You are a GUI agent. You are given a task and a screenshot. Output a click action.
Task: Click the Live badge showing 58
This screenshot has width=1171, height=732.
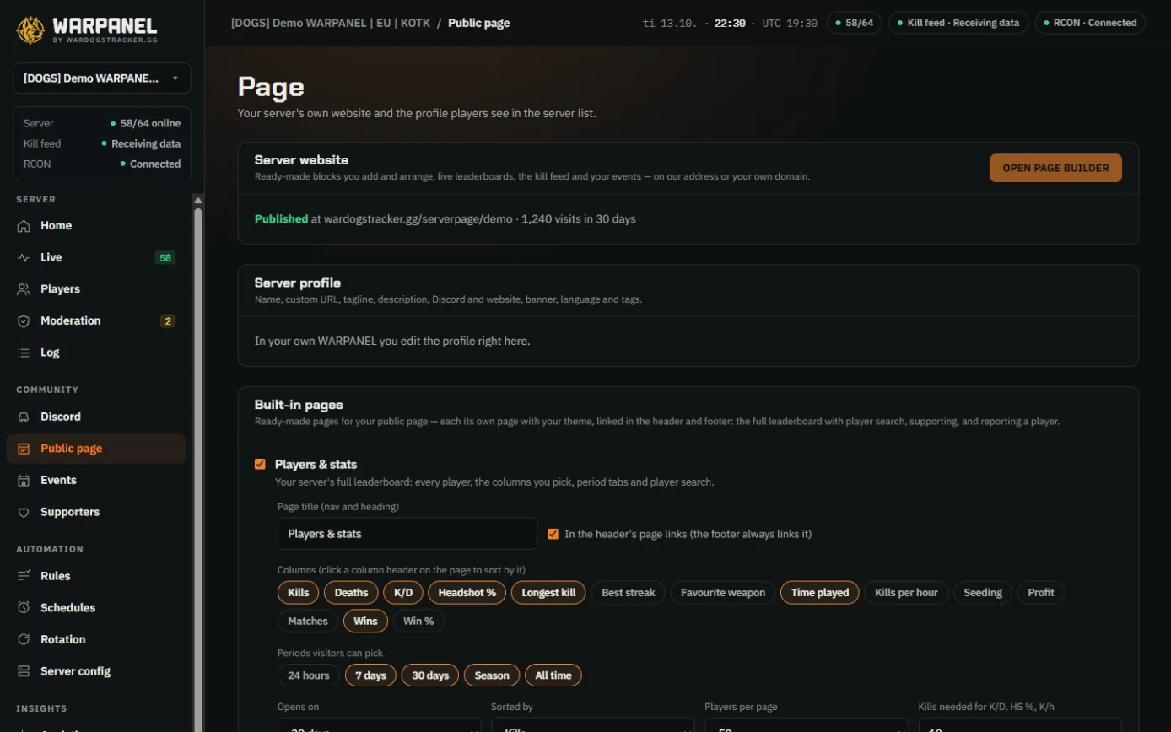tap(165, 257)
